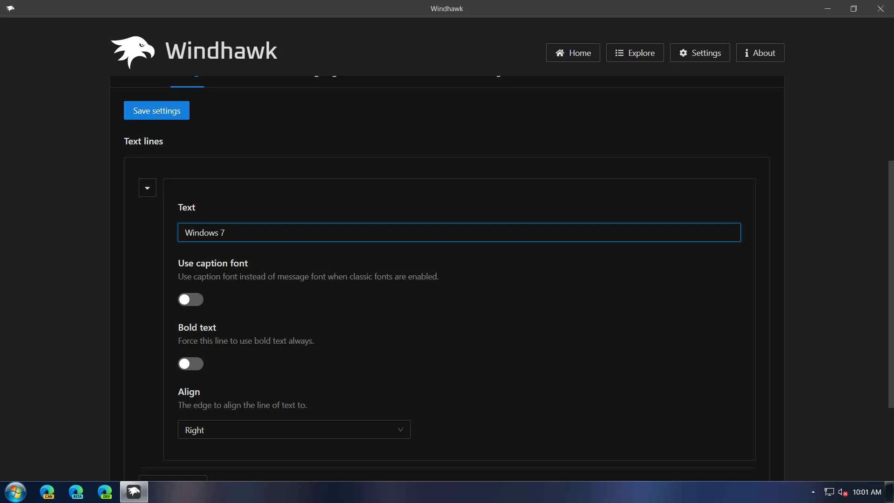Click the Windhawk eagle logo
This screenshot has height=503, width=894.
133,52
